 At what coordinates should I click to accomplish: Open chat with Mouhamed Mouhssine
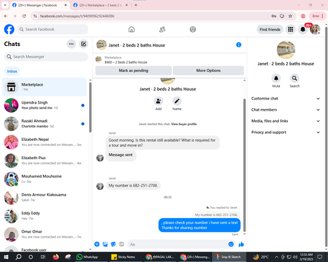point(44,179)
